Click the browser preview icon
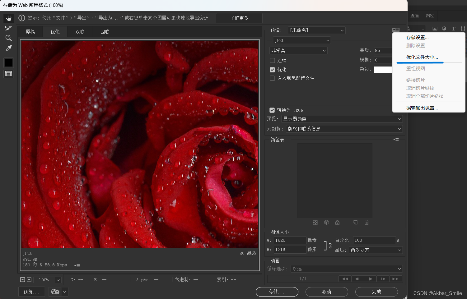The height and width of the screenshot is (299, 467). 55,292
